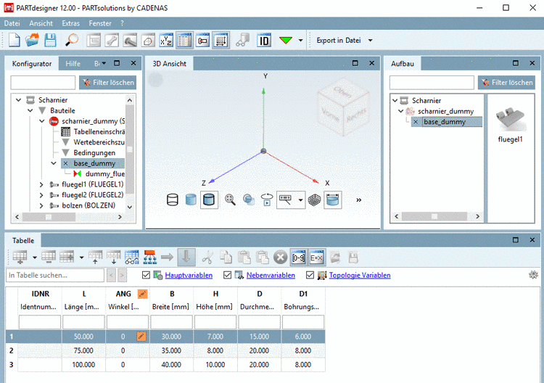544x383 pixels.
Task: Toggle the dimension view icon in the 3D toolbar
Action: [333, 199]
